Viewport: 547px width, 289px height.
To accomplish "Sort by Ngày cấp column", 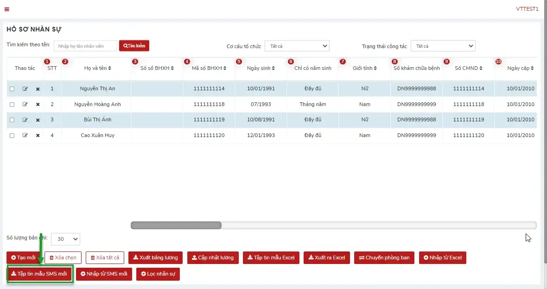I will coord(521,69).
